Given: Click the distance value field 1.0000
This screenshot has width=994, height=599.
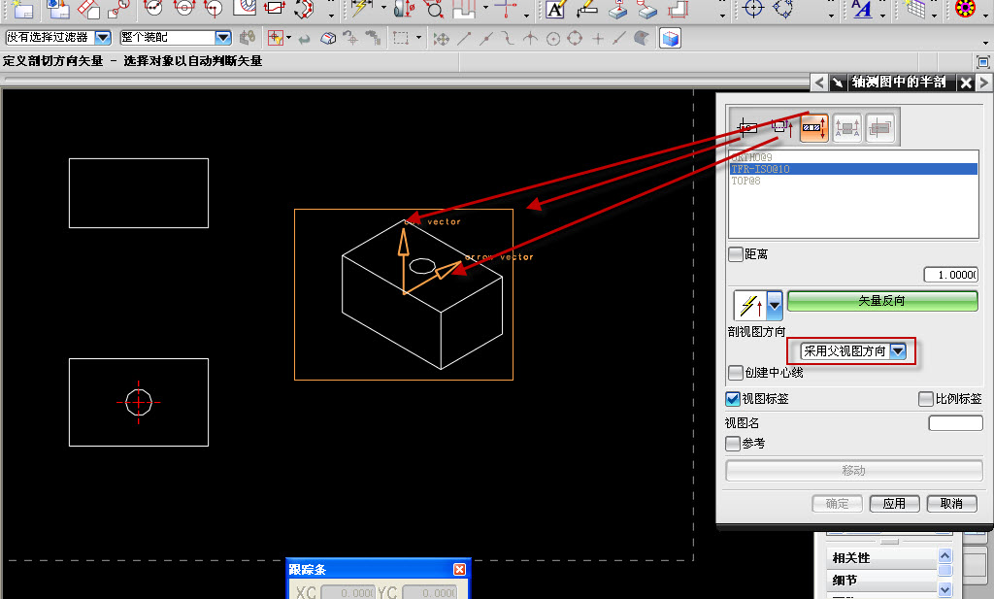Looking at the screenshot, I should [x=951, y=275].
